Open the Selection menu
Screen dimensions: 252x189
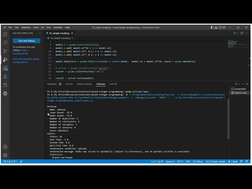point(26,28)
